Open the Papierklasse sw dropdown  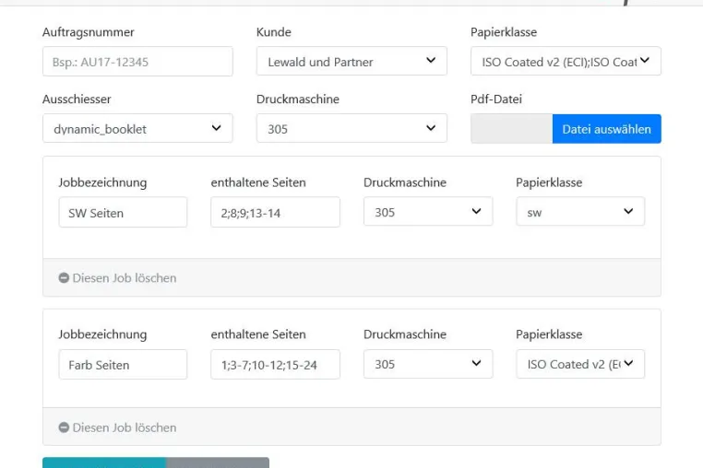click(580, 211)
